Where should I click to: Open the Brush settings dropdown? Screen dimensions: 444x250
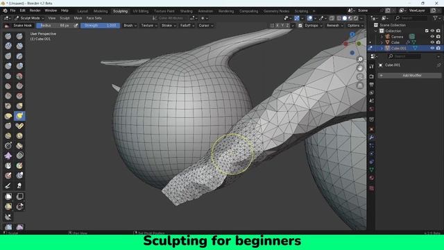(x=130, y=26)
